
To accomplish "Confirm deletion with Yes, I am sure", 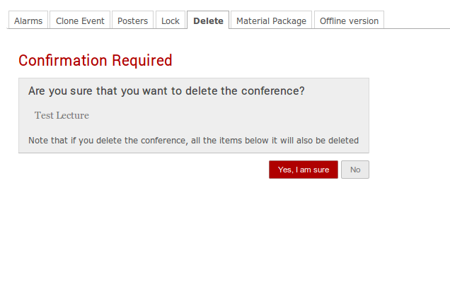I will 304,170.
